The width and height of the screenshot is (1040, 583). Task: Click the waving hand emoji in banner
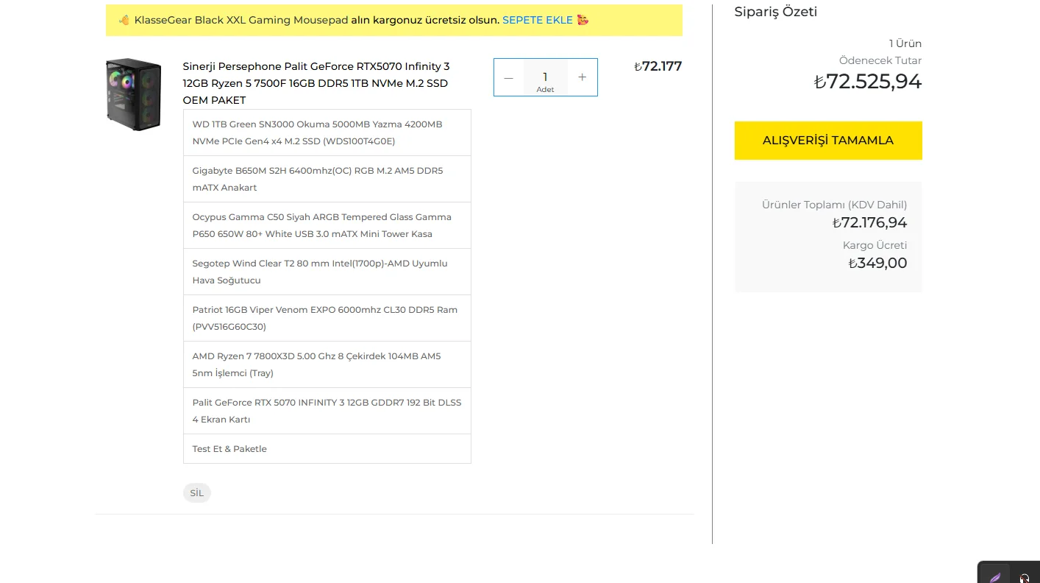point(124,21)
